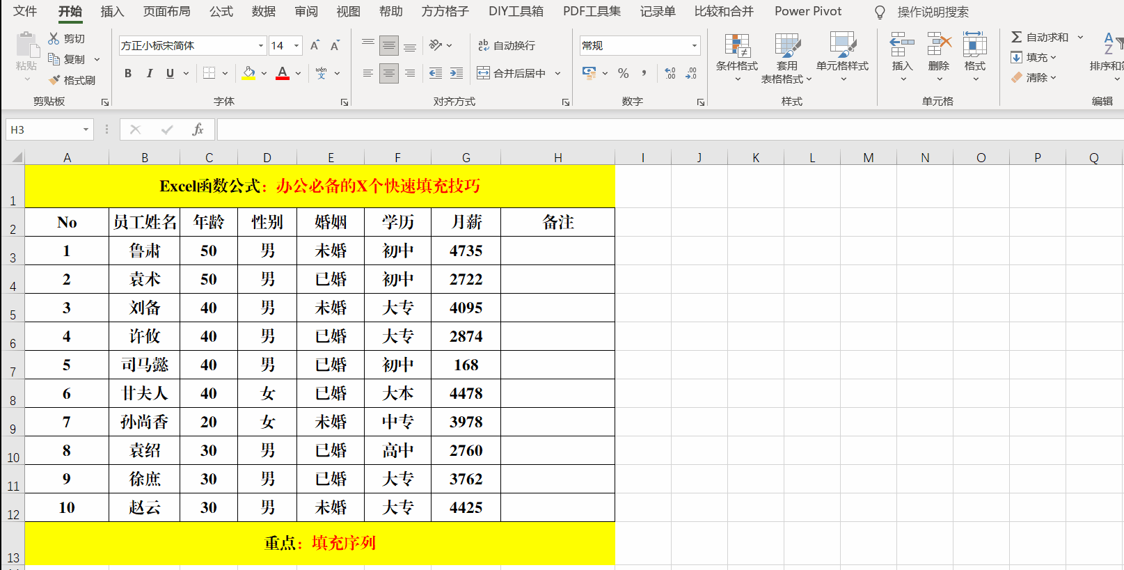The width and height of the screenshot is (1124, 570).
Task: Decrease font size with the small A icon
Action: pyautogui.click(x=335, y=45)
